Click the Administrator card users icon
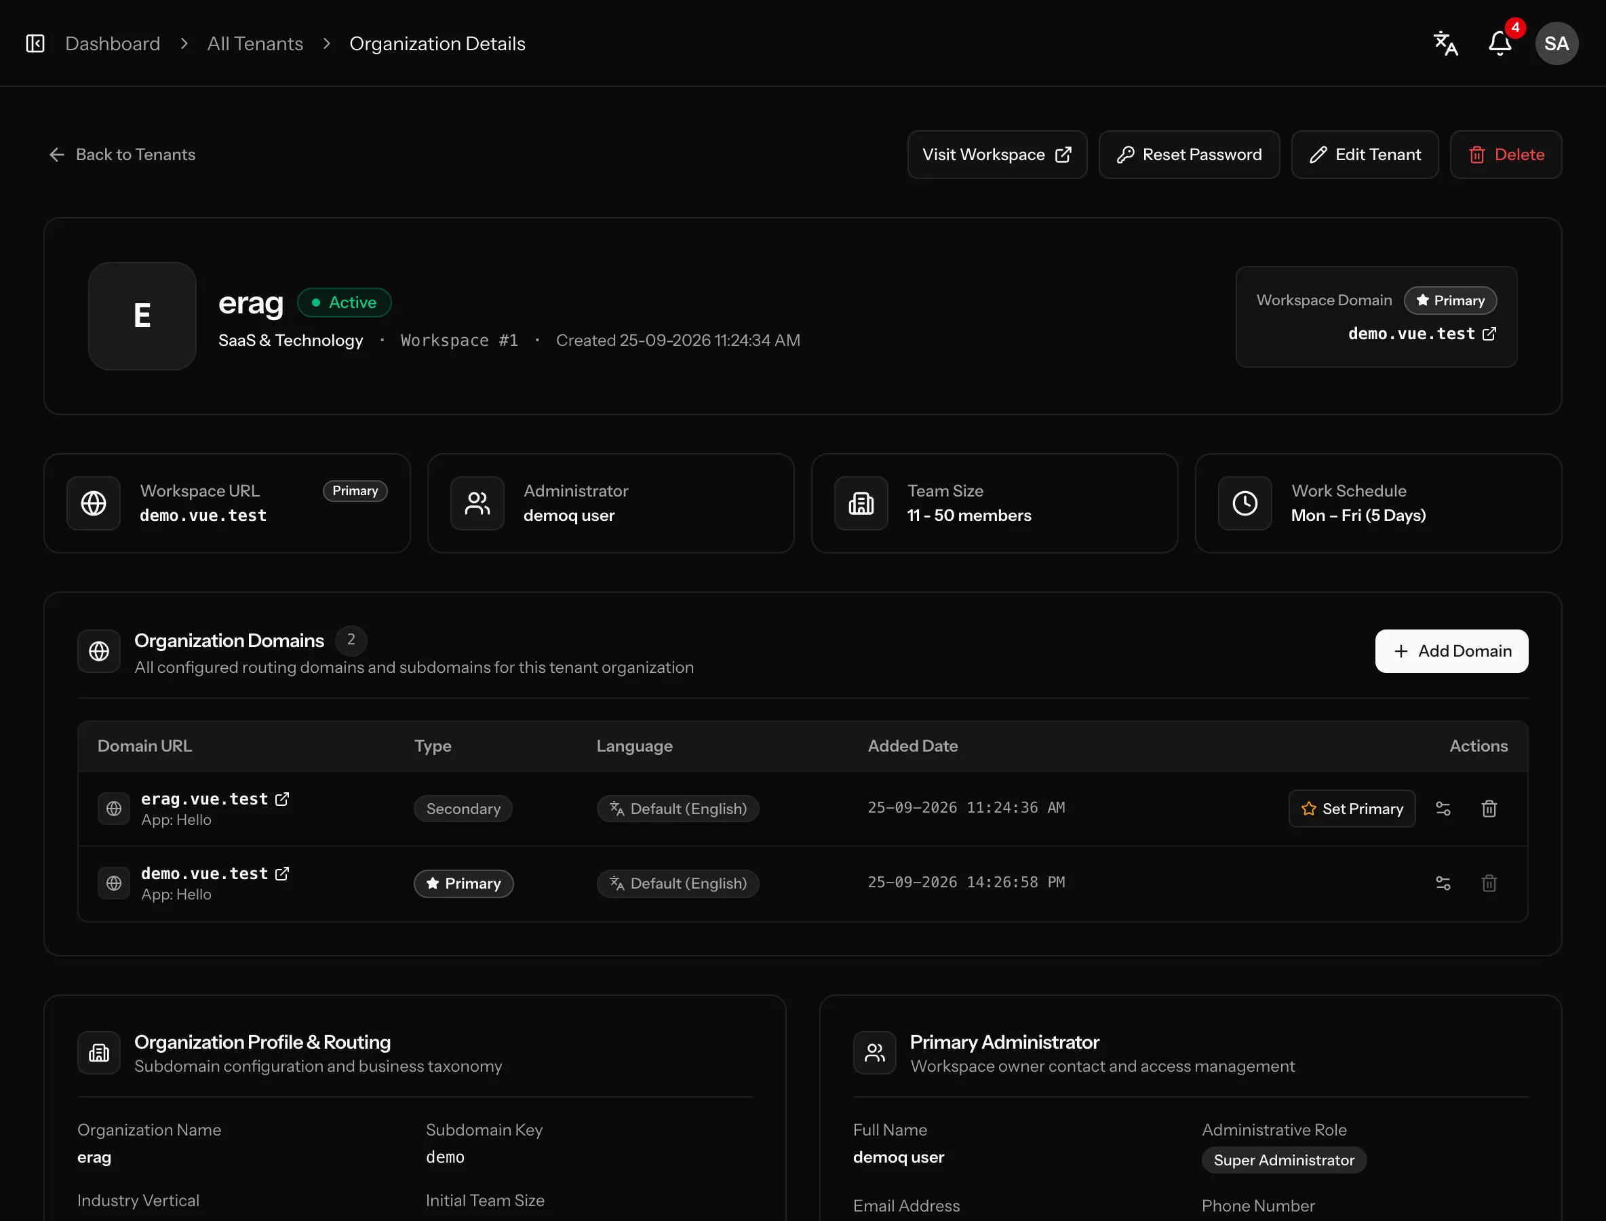This screenshot has height=1221, width=1606. tap(477, 503)
